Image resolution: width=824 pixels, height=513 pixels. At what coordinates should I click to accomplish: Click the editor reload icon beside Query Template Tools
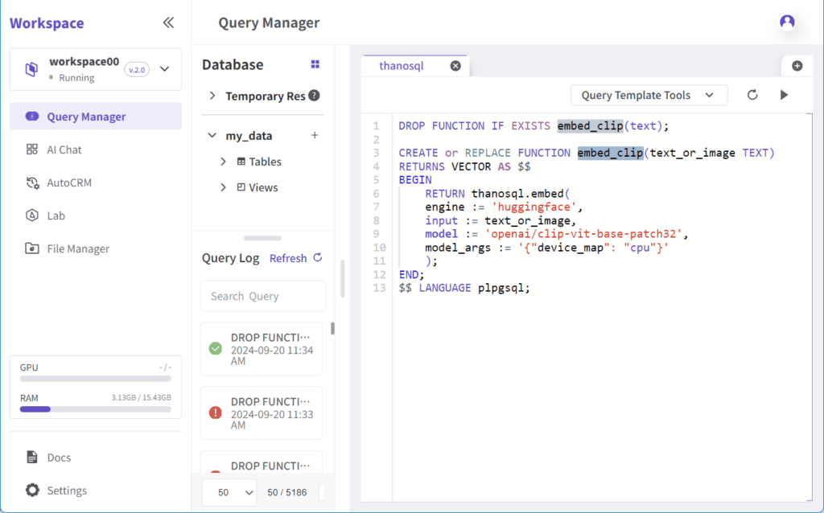click(x=752, y=95)
